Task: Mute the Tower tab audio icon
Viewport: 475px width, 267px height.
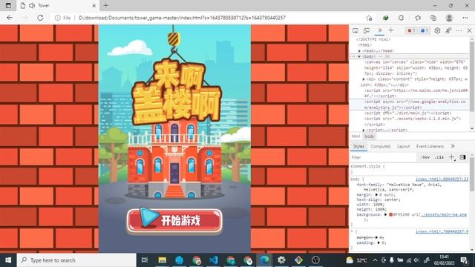Action: pyautogui.click(x=32, y=5)
